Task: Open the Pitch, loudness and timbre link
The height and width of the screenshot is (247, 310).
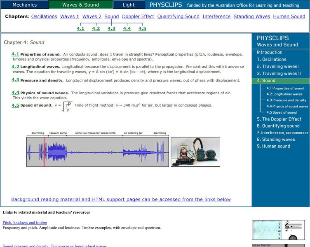Action: point(25,223)
